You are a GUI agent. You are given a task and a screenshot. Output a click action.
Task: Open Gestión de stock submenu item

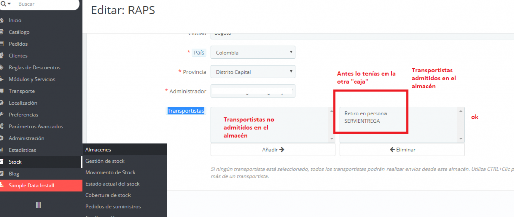point(105,161)
